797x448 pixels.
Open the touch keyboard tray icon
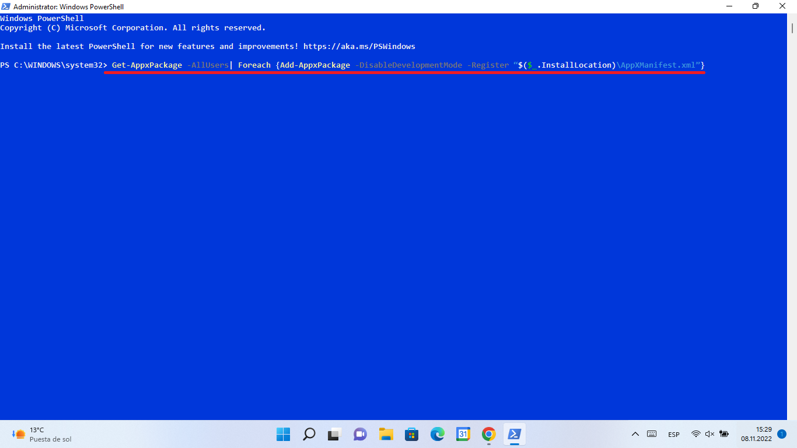click(652, 434)
